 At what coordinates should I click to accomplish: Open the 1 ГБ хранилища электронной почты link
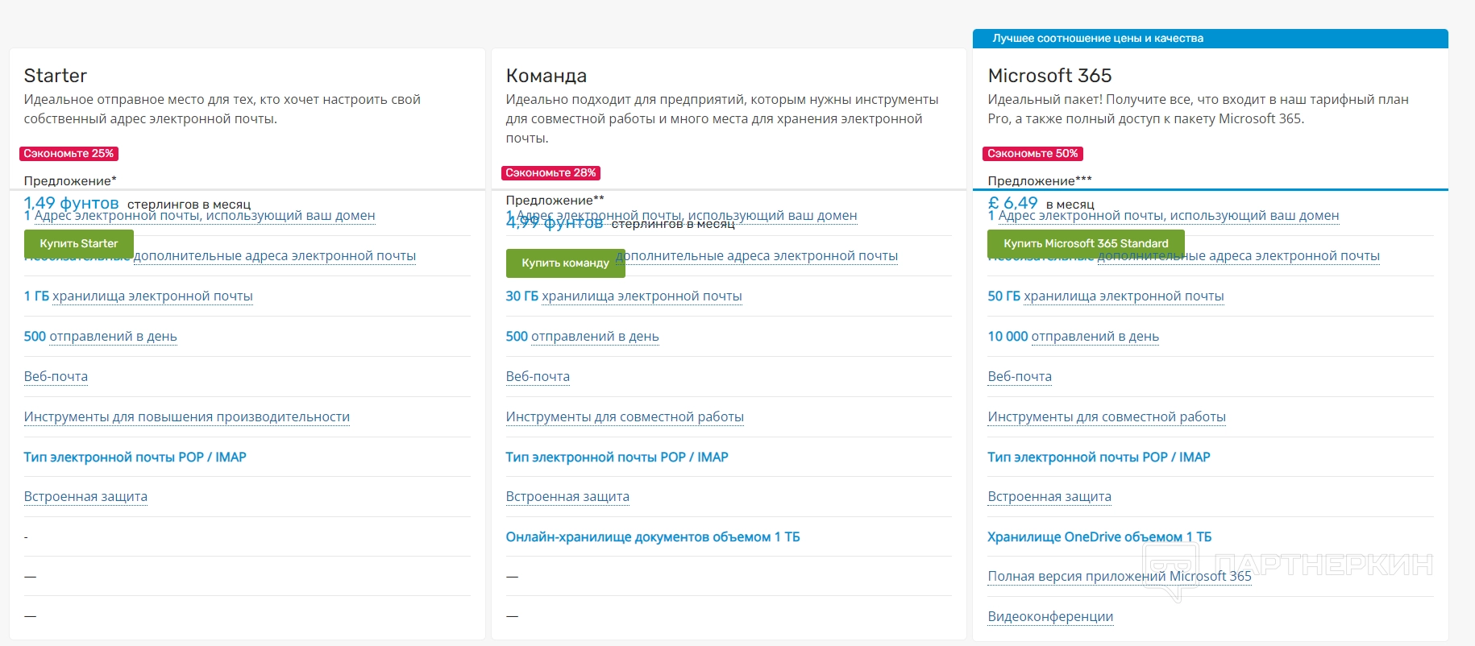tap(138, 296)
